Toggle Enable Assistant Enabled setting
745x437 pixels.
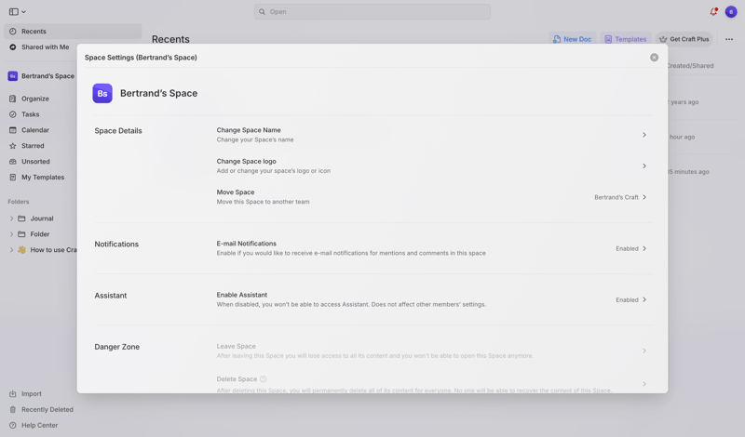coord(630,299)
